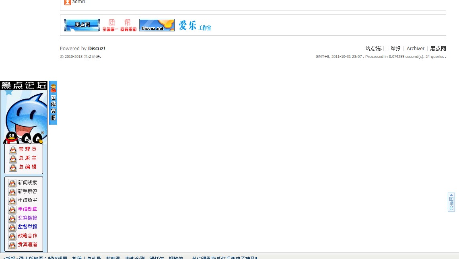Click the admin username link
The image size is (459, 259).
click(79, 2)
